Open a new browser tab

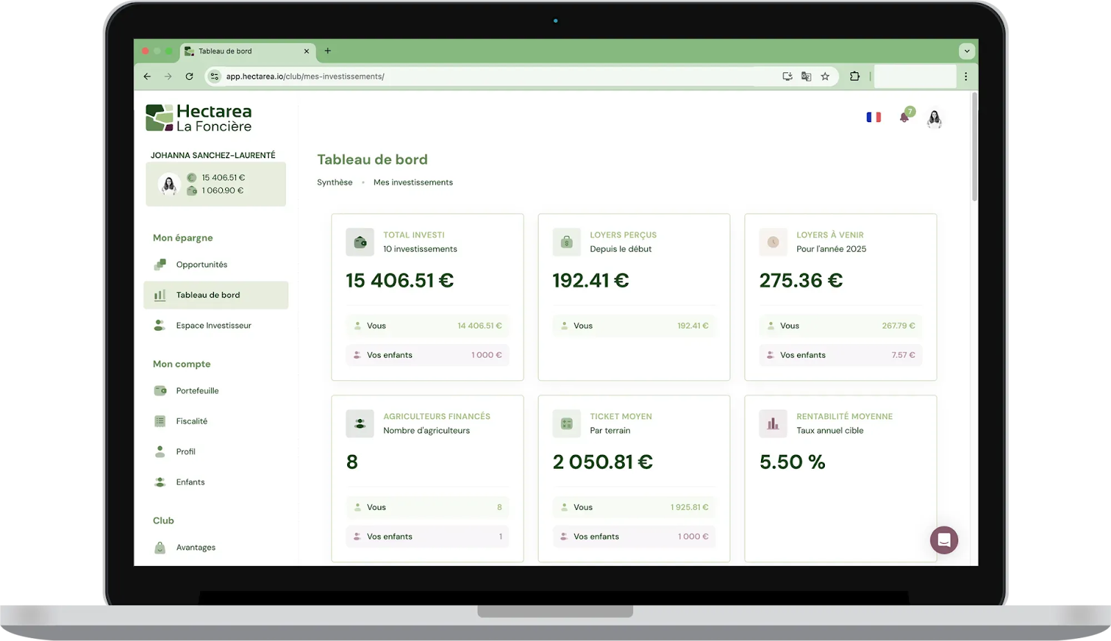point(328,51)
